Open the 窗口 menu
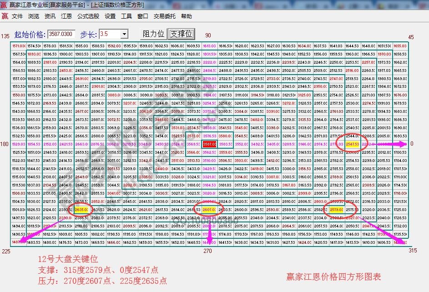 (142, 16)
